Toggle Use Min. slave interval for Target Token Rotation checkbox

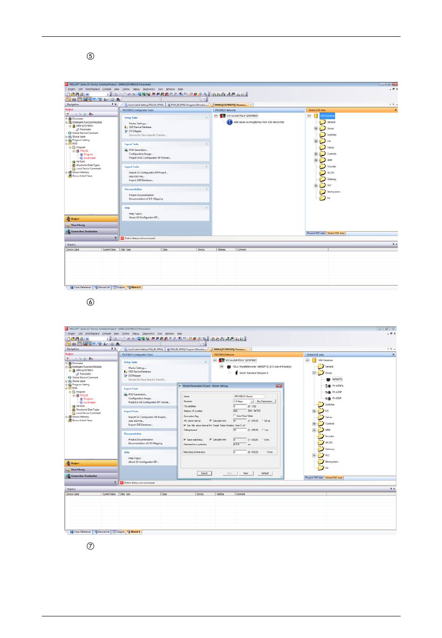[x=185, y=425]
